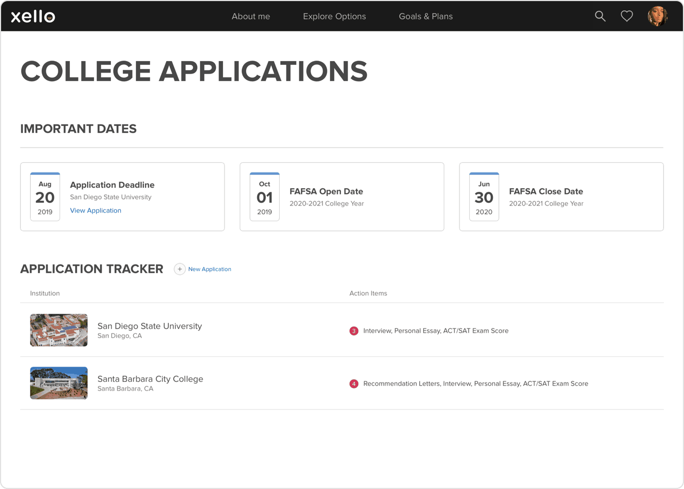Select the Application Deadline card title
The height and width of the screenshot is (489, 684).
[x=112, y=185]
